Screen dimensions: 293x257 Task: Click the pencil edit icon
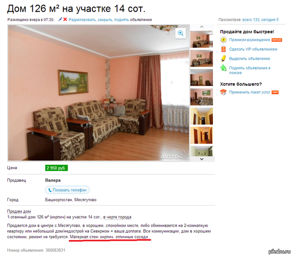coord(60,19)
